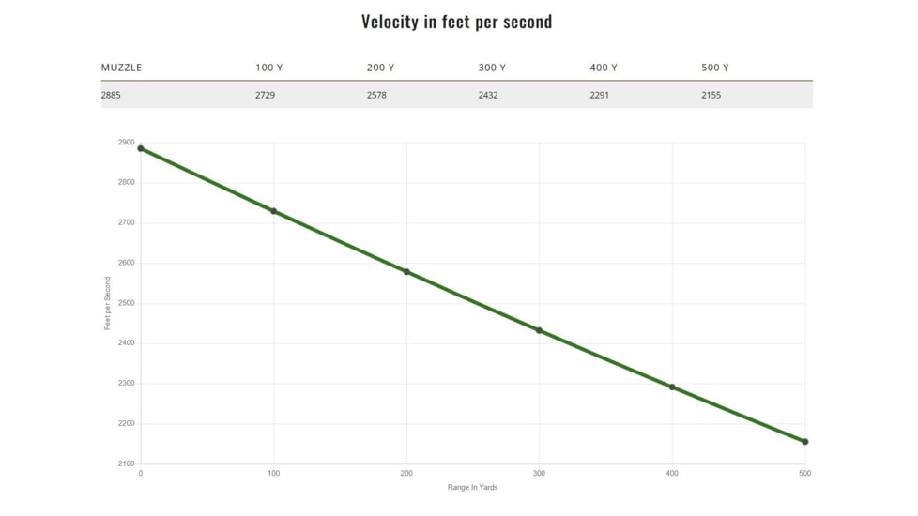Viewport: 918px width, 516px height.
Task: Click the 300 Y table column header
Action: click(492, 68)
